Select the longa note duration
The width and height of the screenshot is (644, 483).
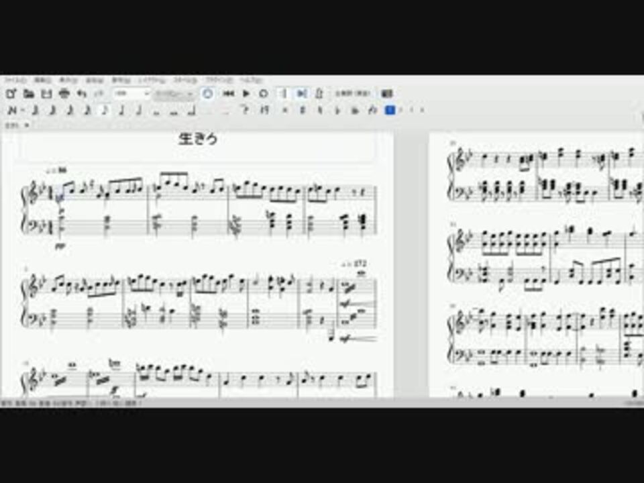192,110
